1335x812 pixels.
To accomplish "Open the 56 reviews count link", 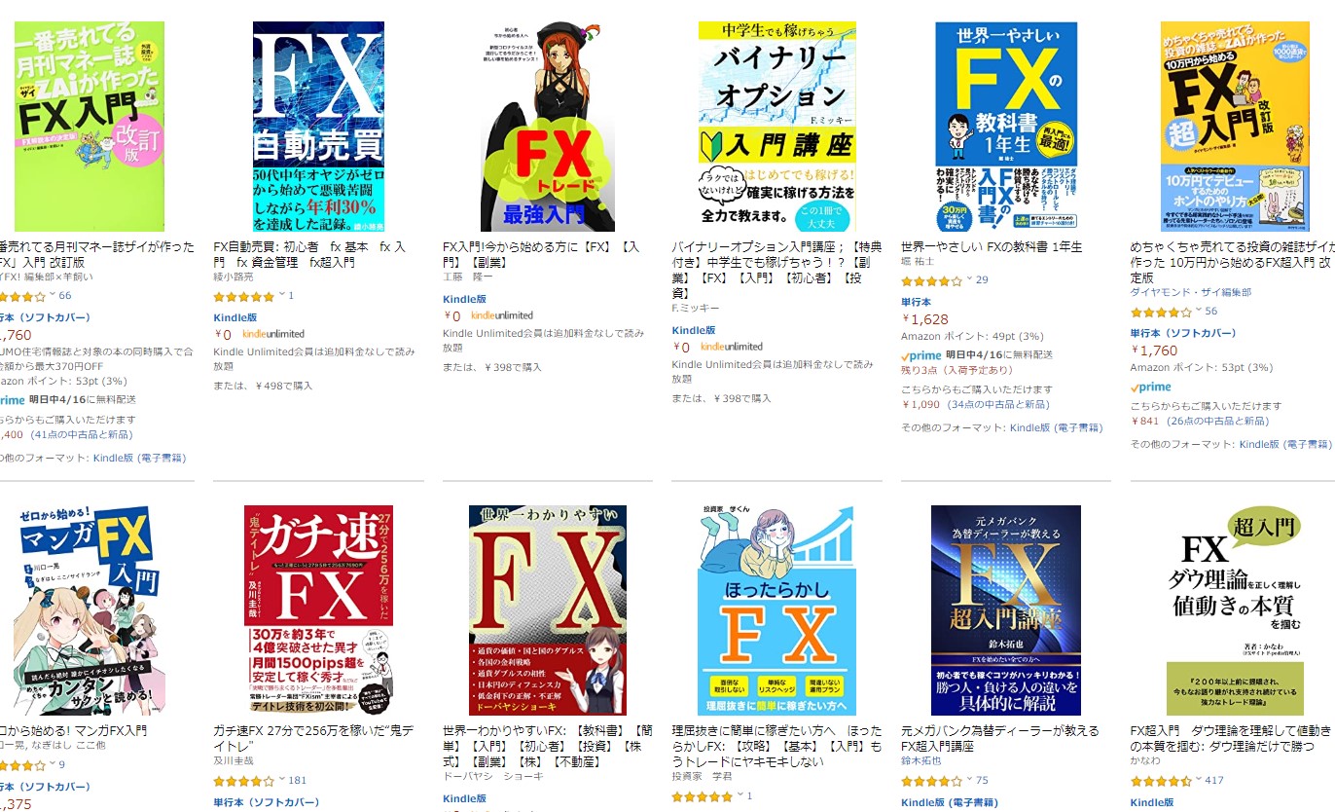I will 1210,312.
